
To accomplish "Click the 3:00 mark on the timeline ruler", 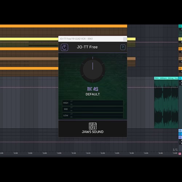I will [45, 153].
